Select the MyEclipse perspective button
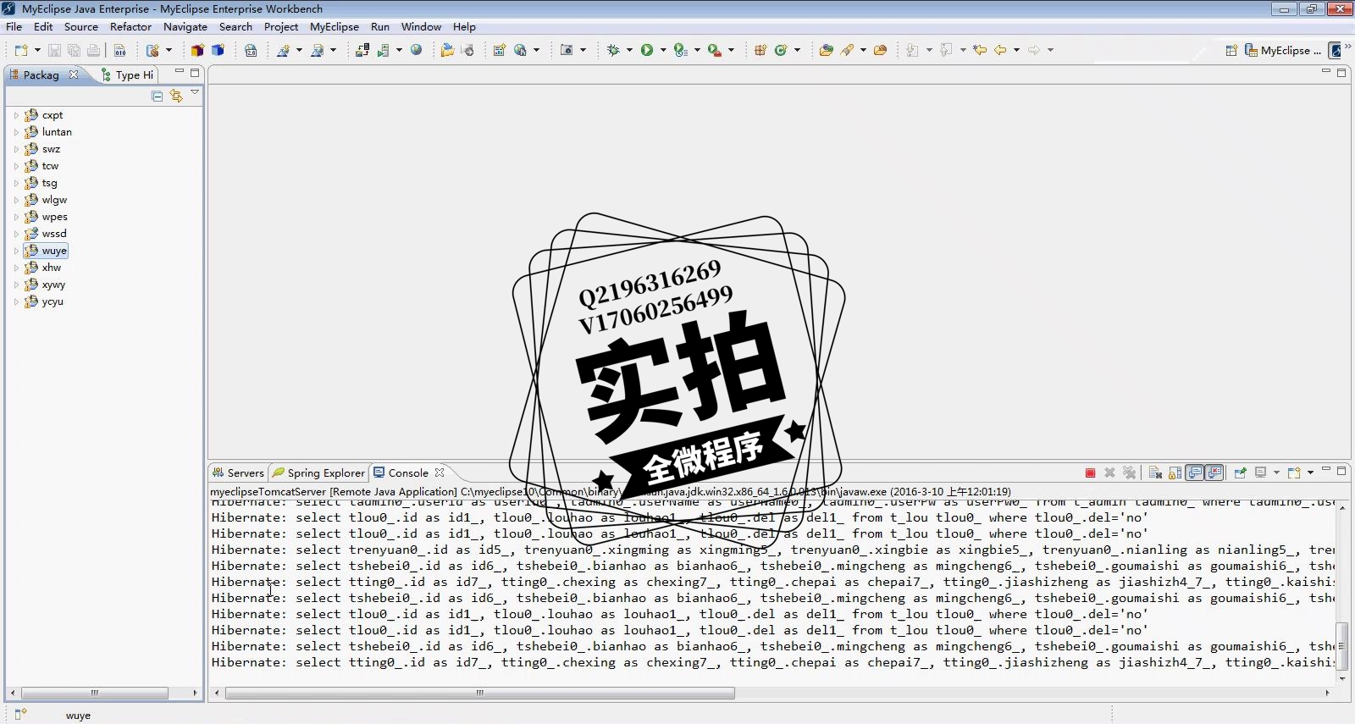Viewport: 1355px width, 724px height. [x=1282, y=50]
